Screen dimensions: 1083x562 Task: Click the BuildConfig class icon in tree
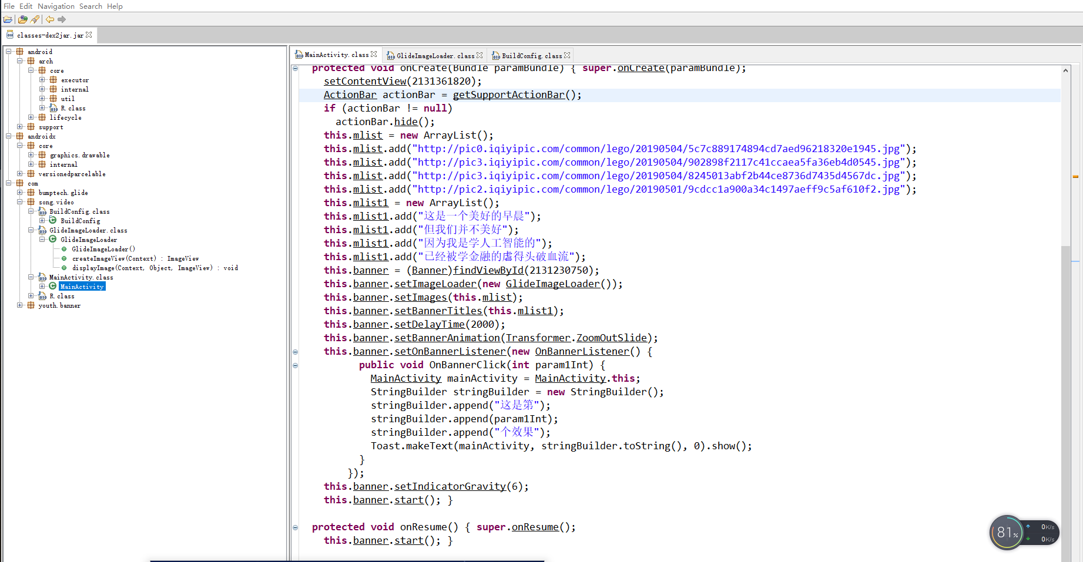[x=53, y=221]
